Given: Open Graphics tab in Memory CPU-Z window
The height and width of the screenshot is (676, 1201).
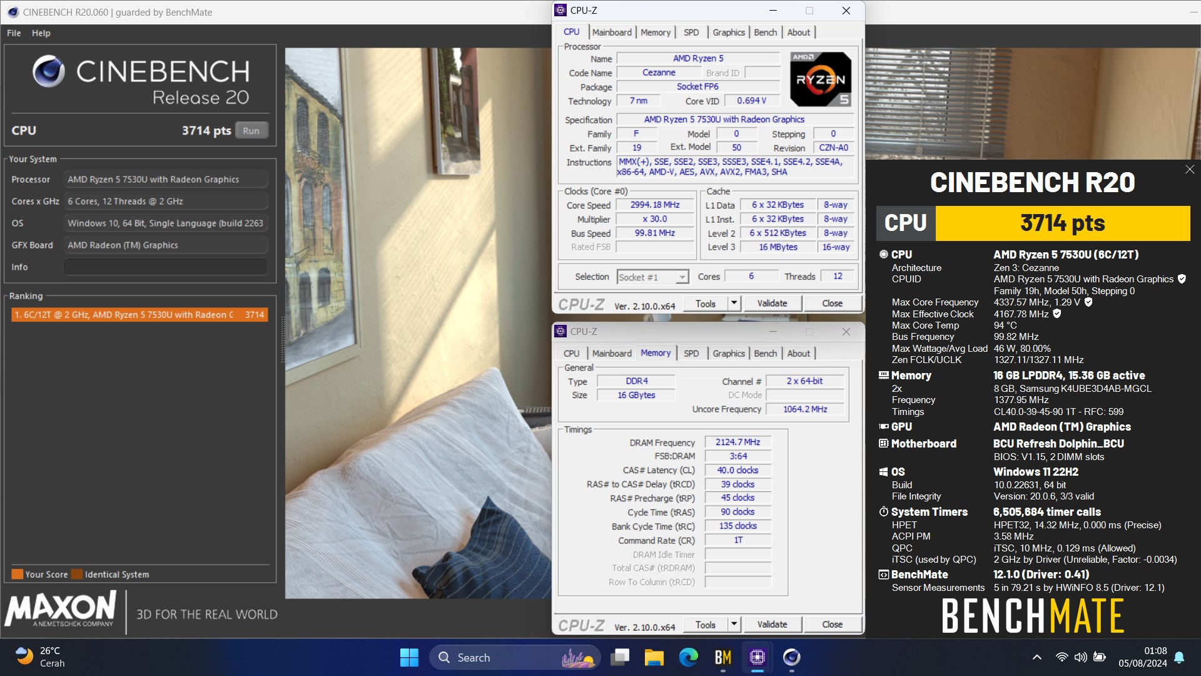Looking at the screenshot, I should [729, 354].
